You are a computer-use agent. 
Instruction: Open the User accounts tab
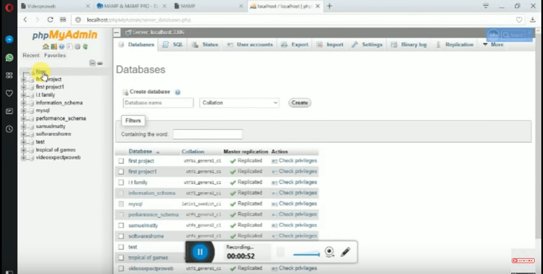click(x=250, y=45)
